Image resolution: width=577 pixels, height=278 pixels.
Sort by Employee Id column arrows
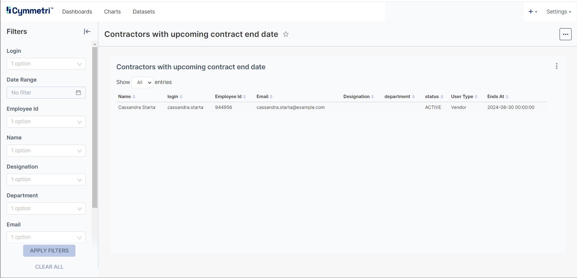pyautogui.click(x=244, y=97)
